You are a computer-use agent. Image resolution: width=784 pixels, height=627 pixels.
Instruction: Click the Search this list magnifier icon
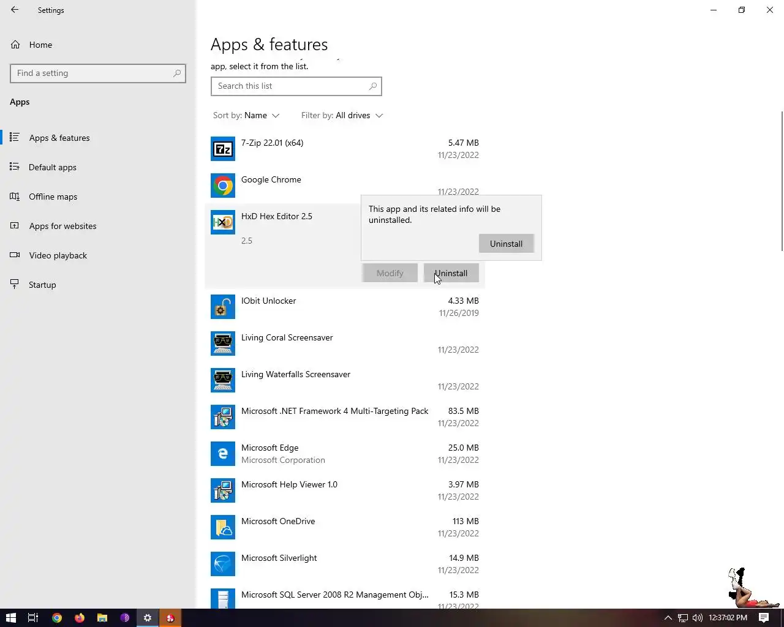click(372, 86)
